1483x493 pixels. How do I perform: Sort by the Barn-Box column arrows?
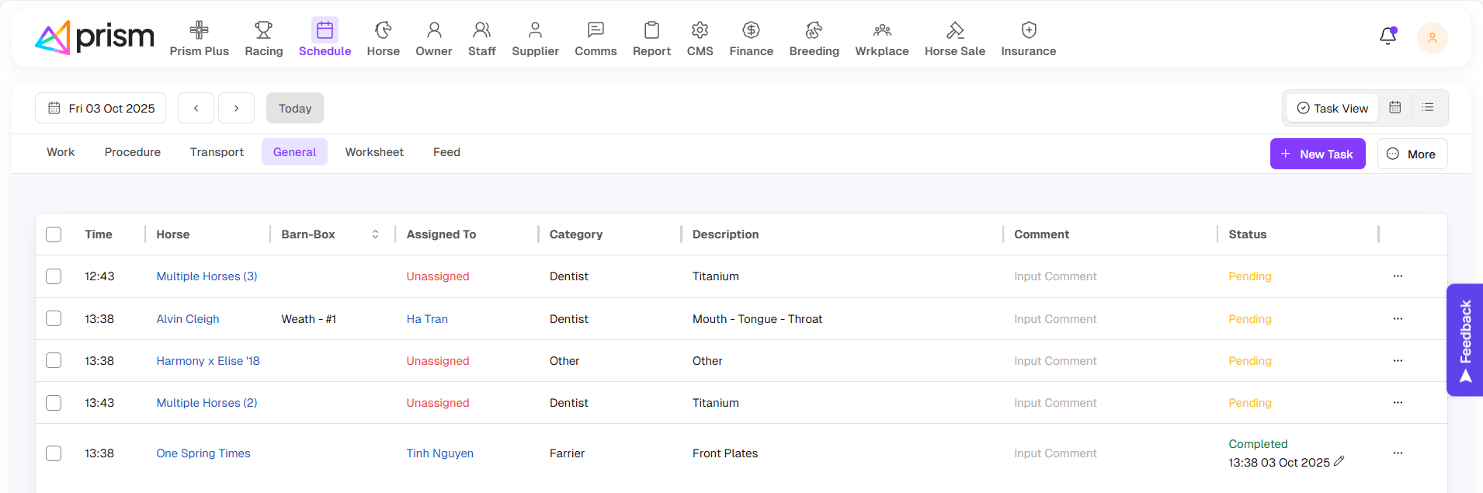click(x=375, y=234)
